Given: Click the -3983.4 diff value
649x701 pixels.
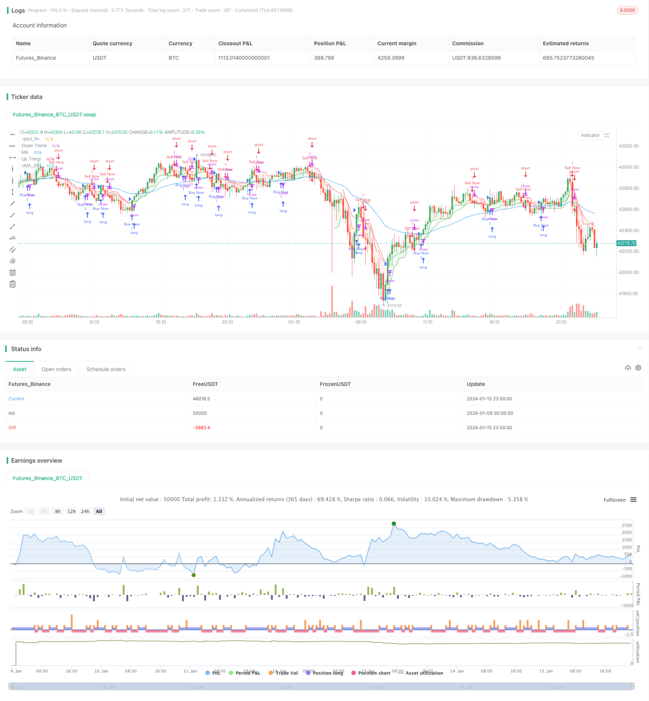Looking at the screenshot, I should click(x=202, y=428).
